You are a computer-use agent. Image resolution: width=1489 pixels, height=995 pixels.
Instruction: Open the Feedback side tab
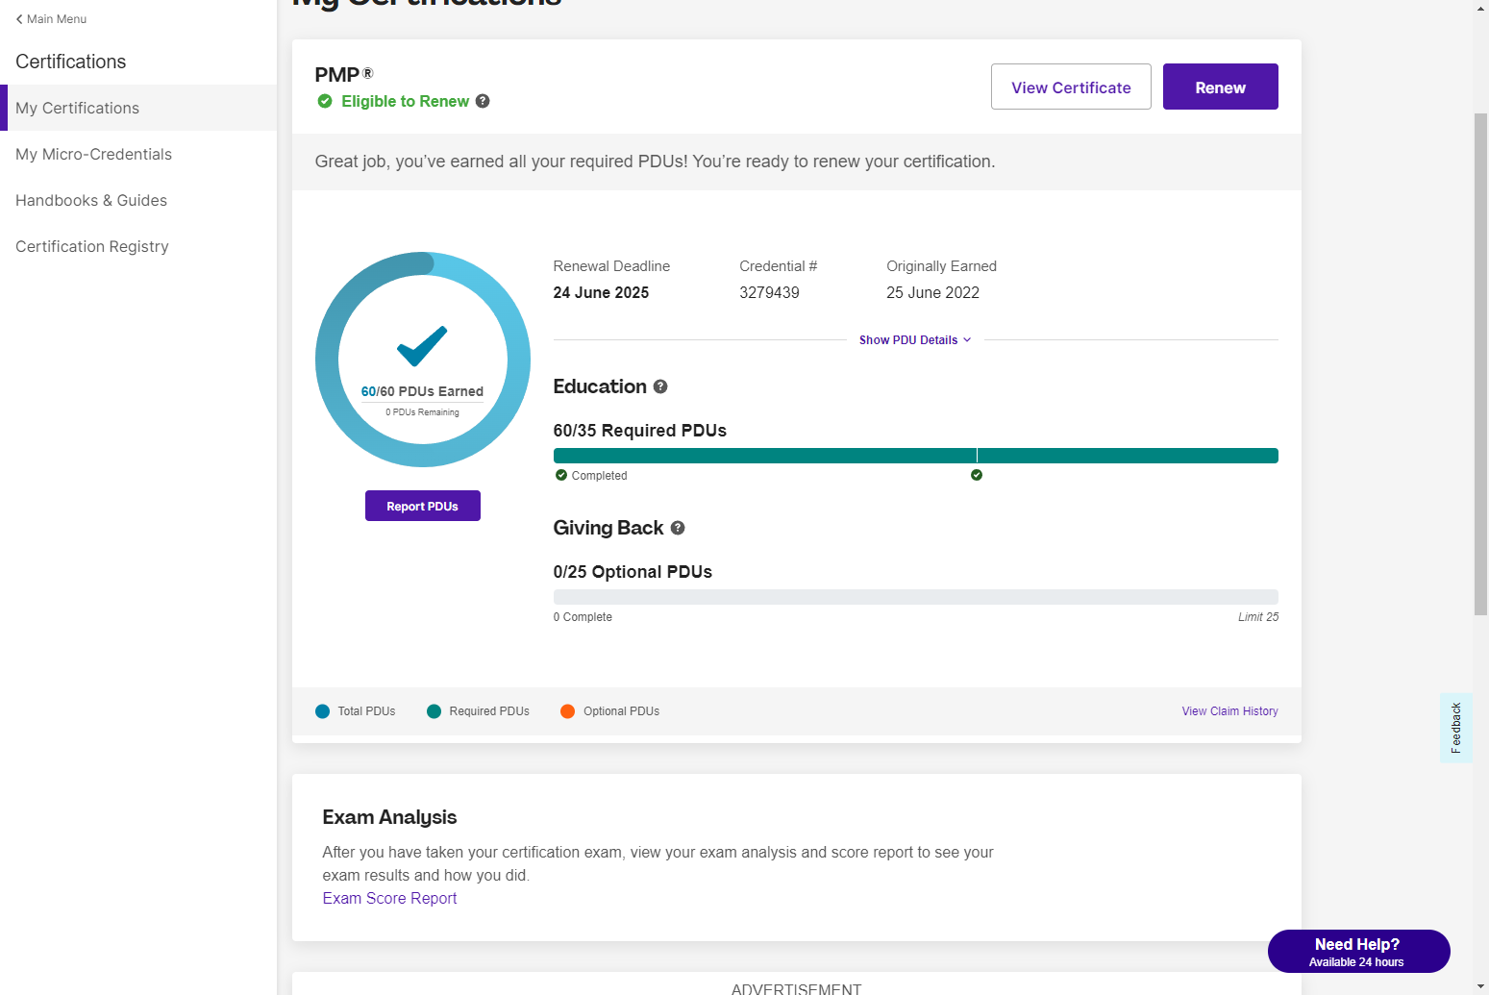[x=1455, y=728]
